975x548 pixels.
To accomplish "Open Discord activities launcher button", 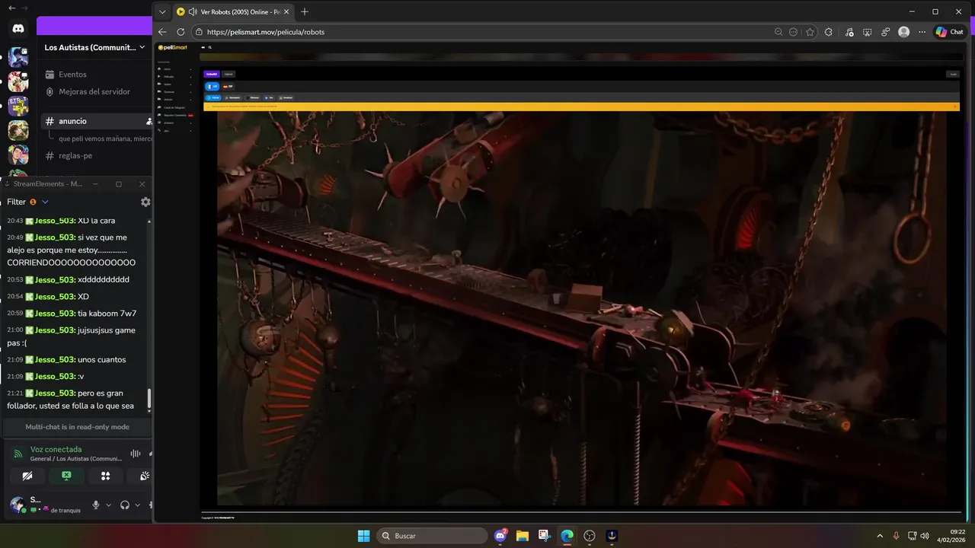I will [x=106, y=476].
